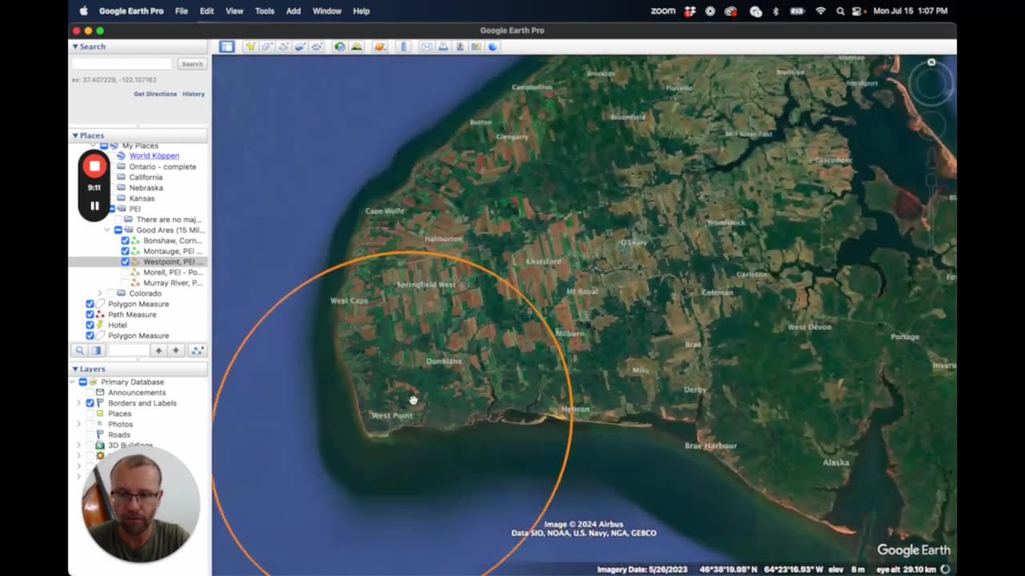Open the File menu
Viewport: 1025px width, 576px height.
[x=182, y=11]
